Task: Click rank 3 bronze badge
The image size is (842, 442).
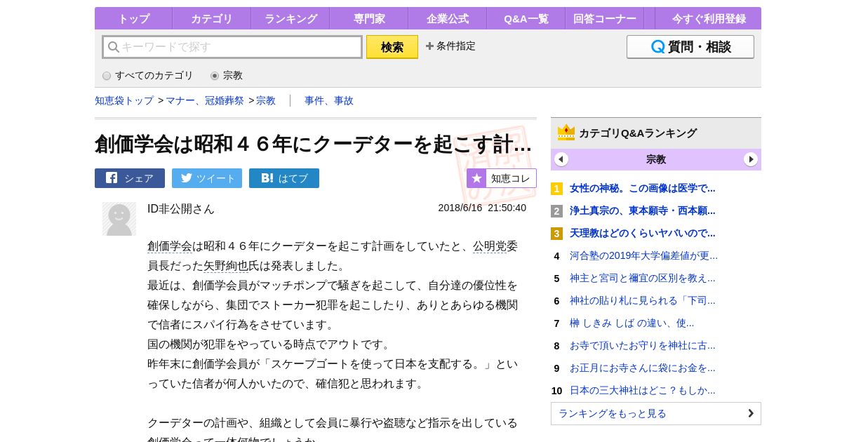Action: tap(556, 234)
